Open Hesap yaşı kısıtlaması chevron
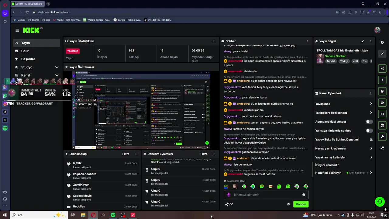 coord(371,148)
